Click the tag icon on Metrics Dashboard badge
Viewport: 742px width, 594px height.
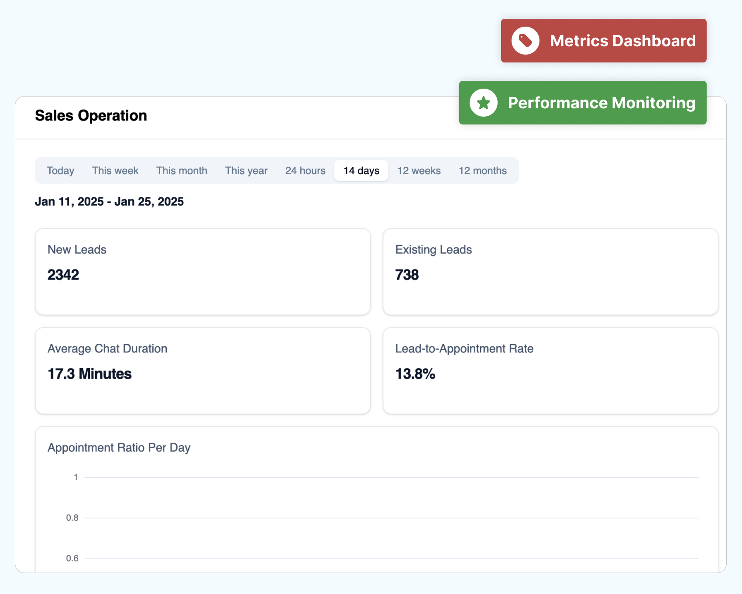[525, 41]
